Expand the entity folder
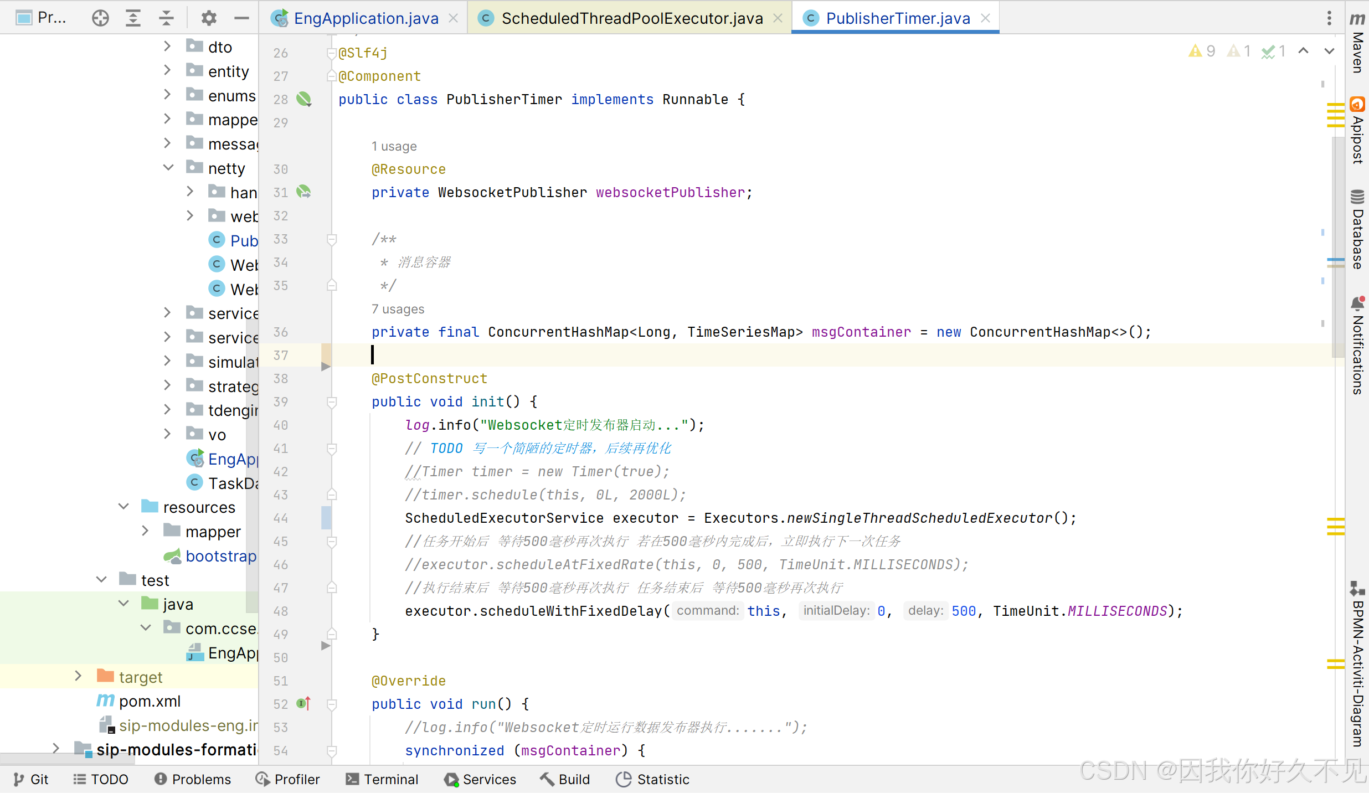The height and width of the screenshot is (793, 1369). tap(167, 71)
